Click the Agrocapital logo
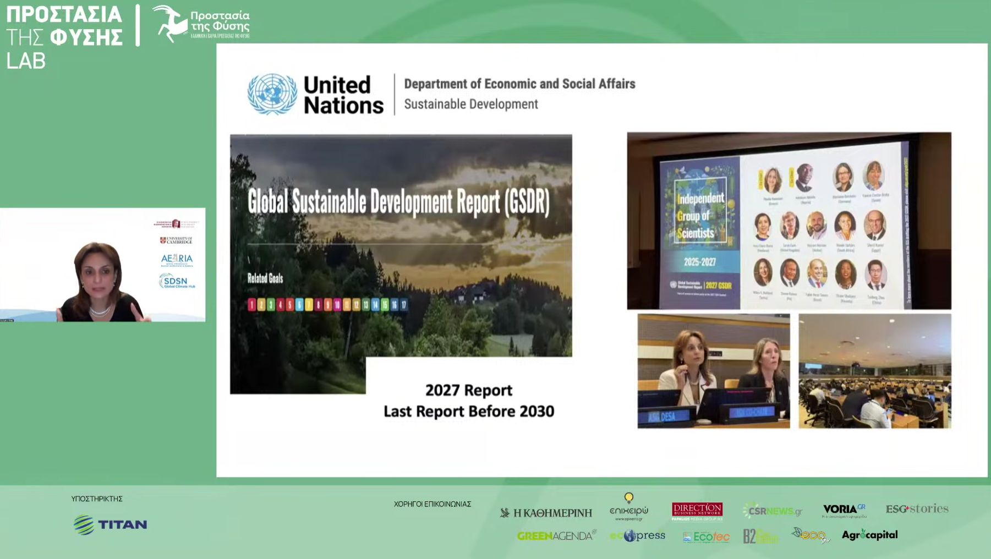 coord(869,535)
